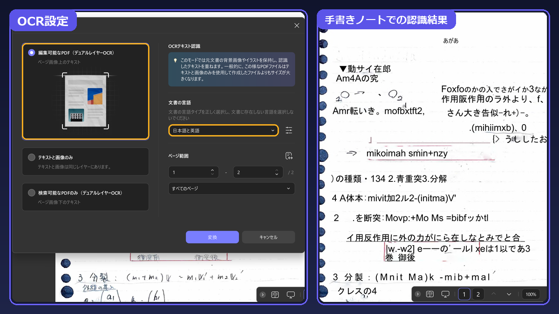This screenshot has width=559, height=314.
Task: Click the 100% zoom level box
Action: tap(531, 294)
